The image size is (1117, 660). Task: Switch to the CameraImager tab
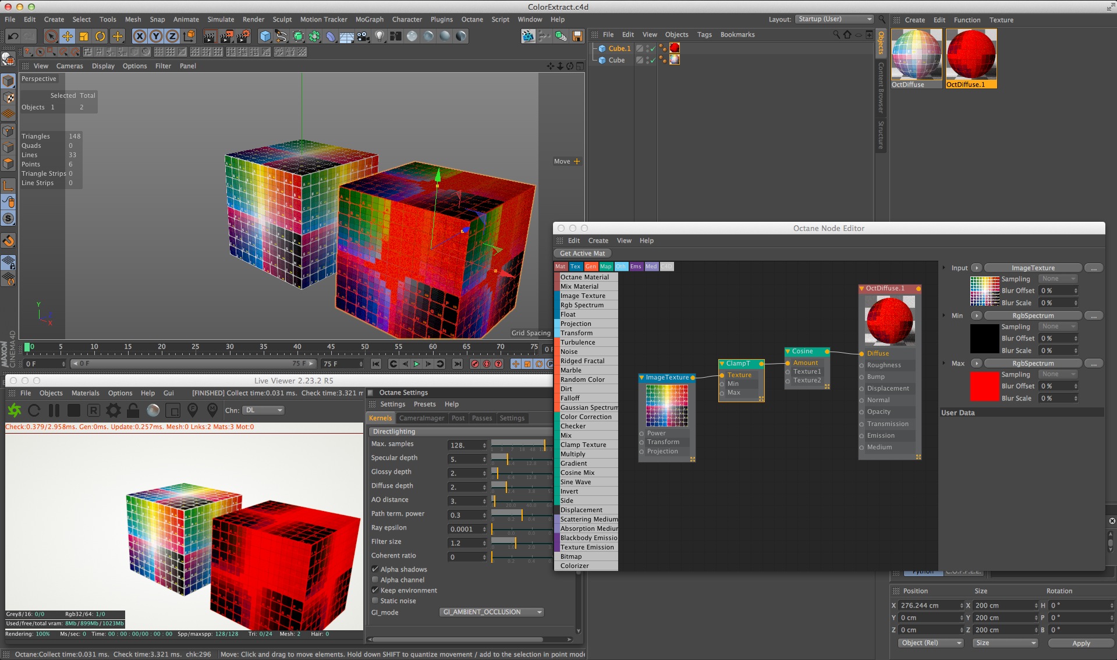click(x=421, y=418)
